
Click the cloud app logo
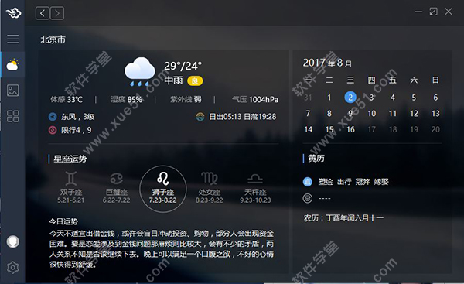click(13, 12)
